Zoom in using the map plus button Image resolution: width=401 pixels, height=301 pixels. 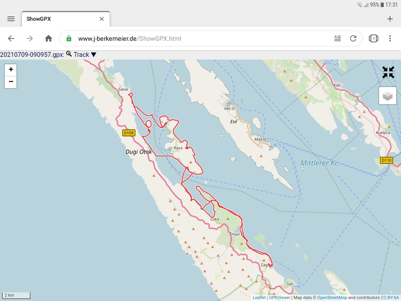(10, 69)
